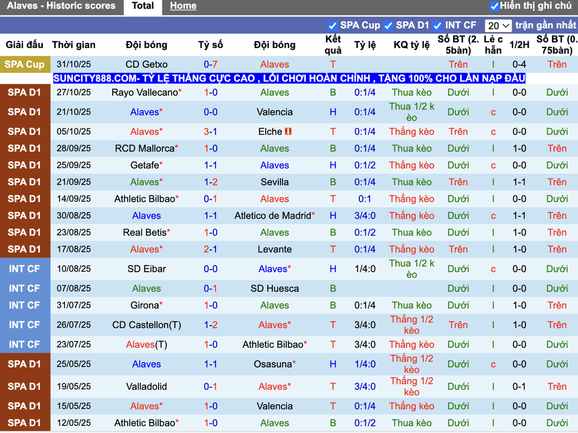Click the date 10/08/25

click(x=74, y=268)
